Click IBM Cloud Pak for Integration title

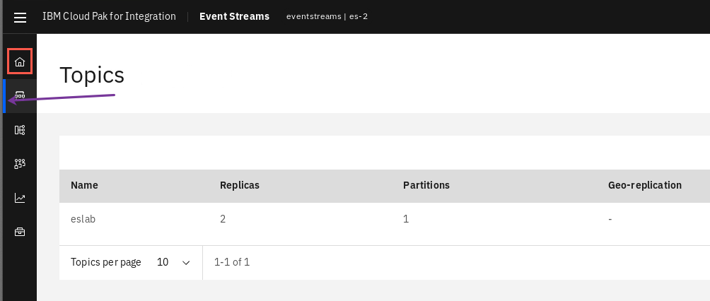(109, 16)
